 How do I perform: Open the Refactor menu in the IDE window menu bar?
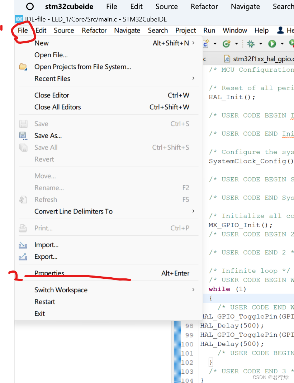94,30
